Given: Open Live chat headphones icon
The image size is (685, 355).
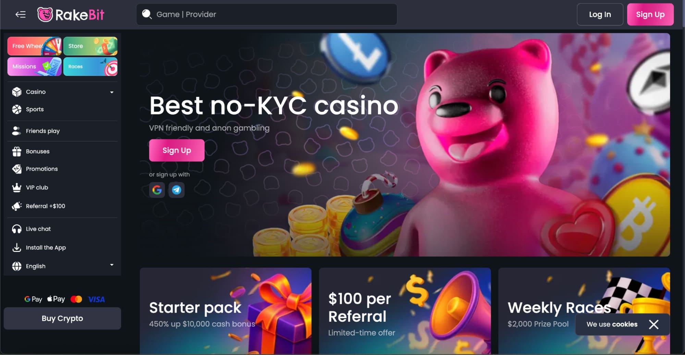Looking at the screenshot, I should pos(16,229).
